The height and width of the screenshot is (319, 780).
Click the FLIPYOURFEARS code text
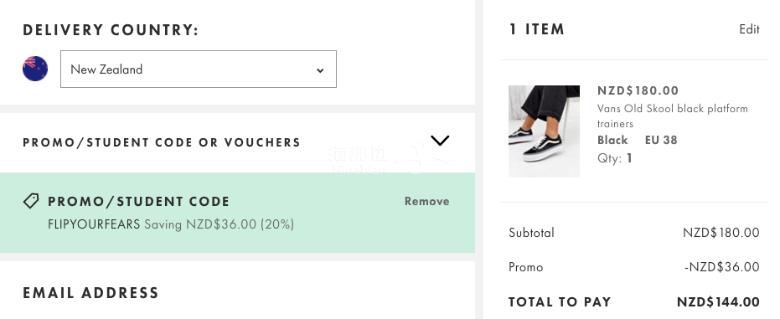click(94, 224)
